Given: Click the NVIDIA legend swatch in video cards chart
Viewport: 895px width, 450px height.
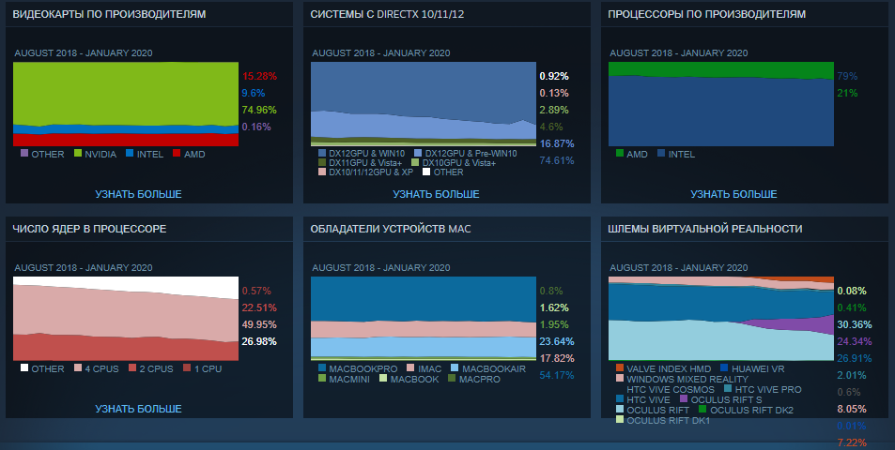Looking at the screenshot, I should pos(79,153).
